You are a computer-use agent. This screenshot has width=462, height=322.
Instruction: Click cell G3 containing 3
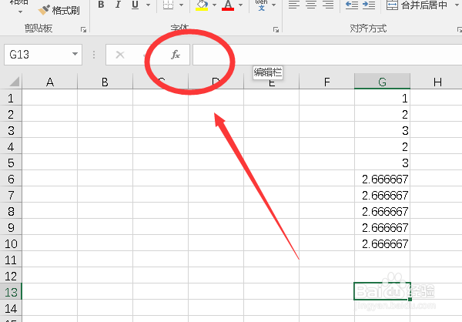click(x=382, y=130)
